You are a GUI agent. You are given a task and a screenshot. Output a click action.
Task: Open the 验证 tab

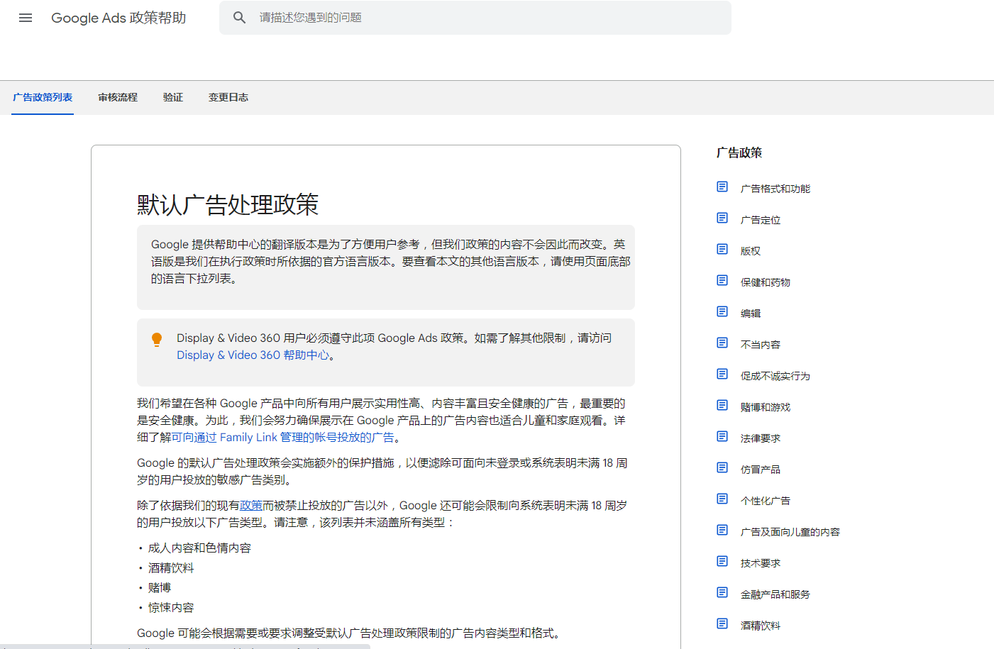(x=173, y=98)
